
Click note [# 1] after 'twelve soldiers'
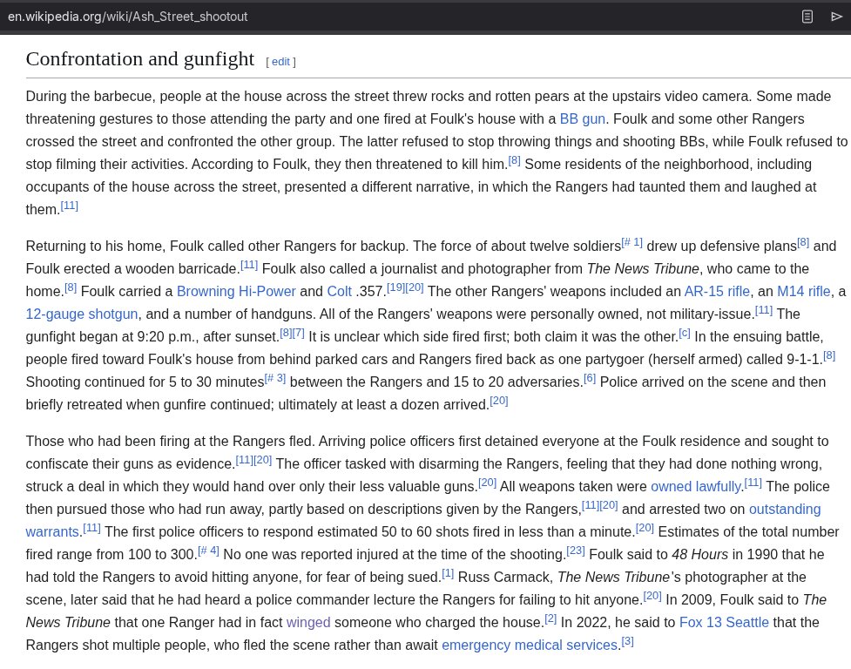coord(632,242)
